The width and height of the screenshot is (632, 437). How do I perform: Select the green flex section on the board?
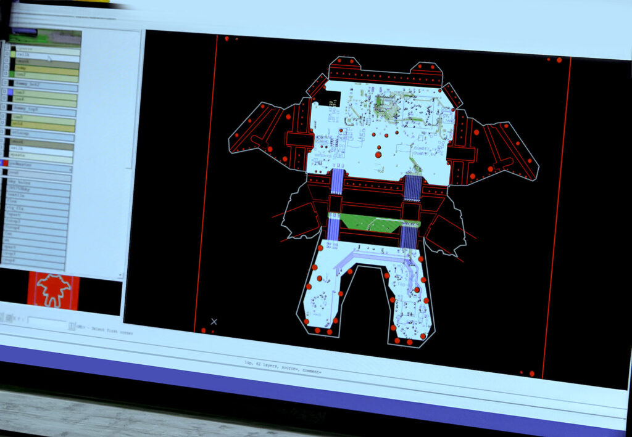click(369, 223)
